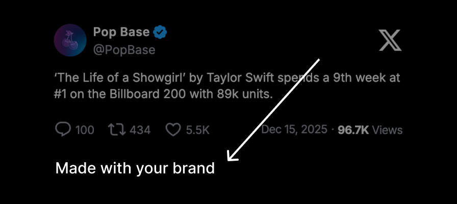Click the 96.7K Views counter
Image resolution: width=457 pixels, height=204 pixels.
click(370, 130)
